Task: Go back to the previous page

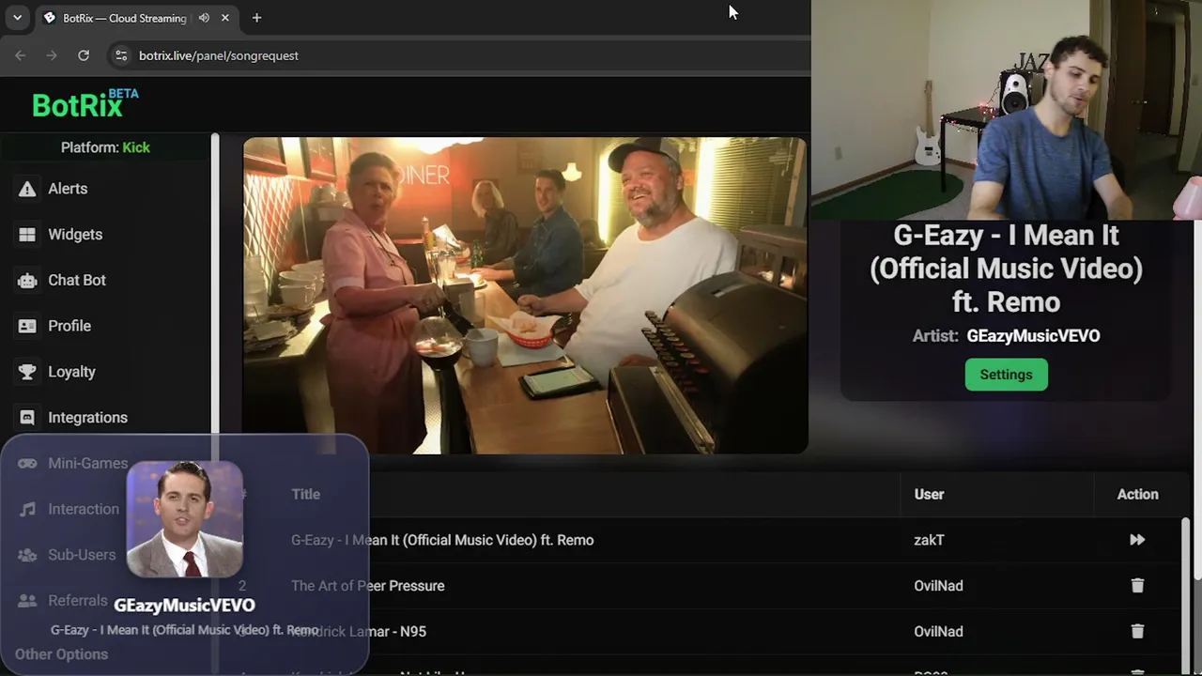Action: 21,55
